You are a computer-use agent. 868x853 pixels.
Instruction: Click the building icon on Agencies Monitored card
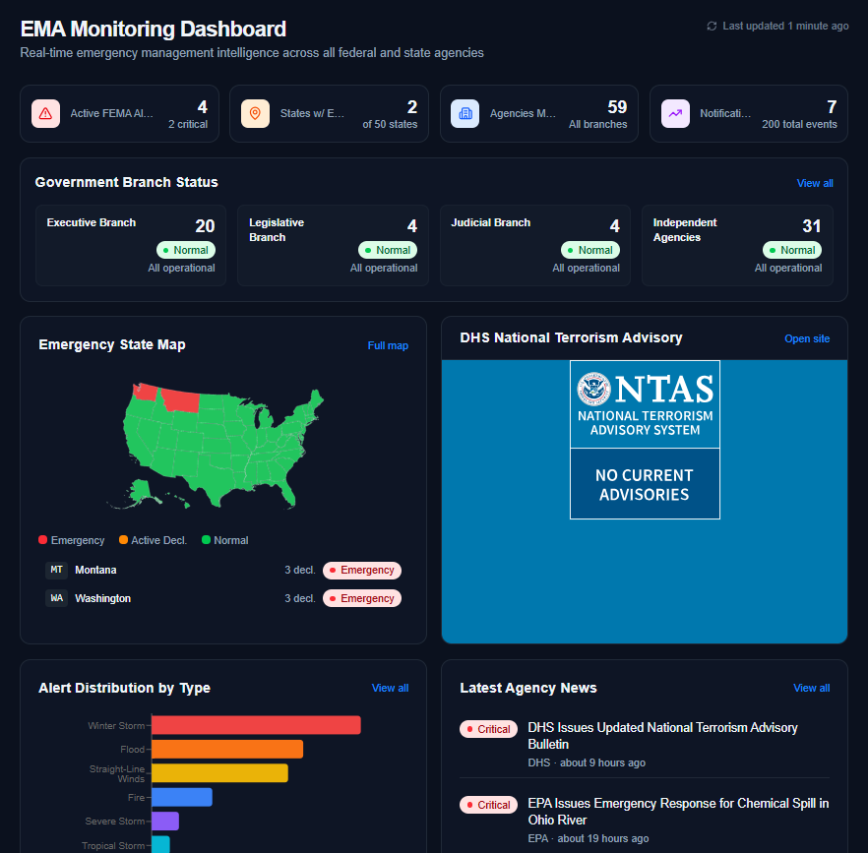pos(465,114)
